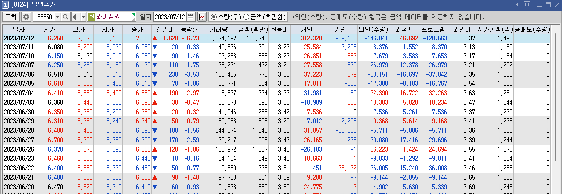Click the 시가 column header
This screenshot has width=562, height=194.
[x=49, y=29]
